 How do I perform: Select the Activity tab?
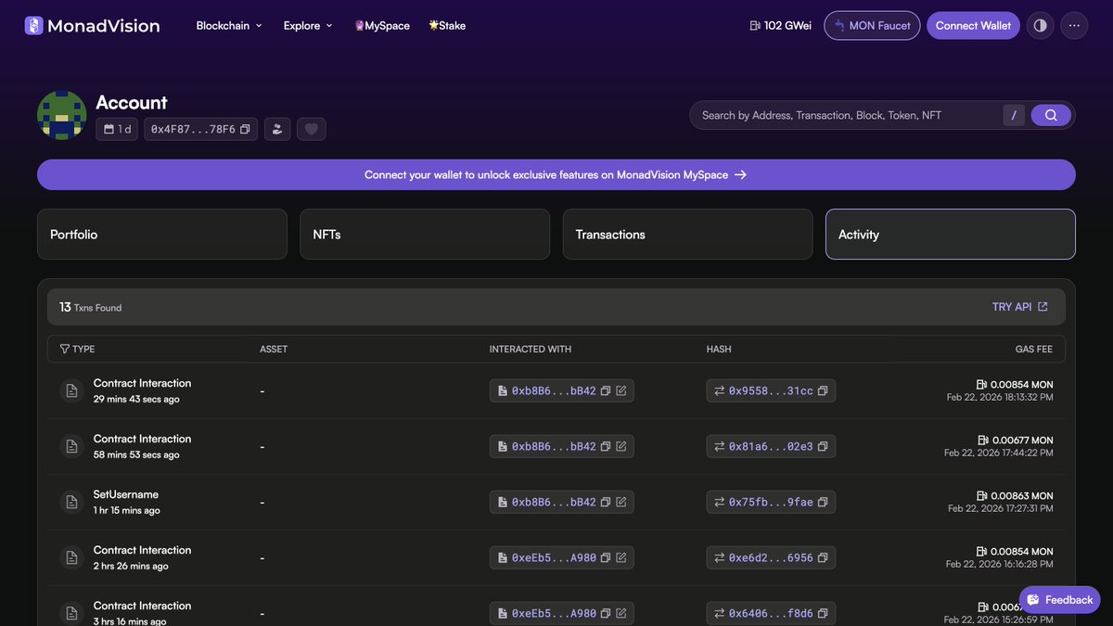[951, 234]
